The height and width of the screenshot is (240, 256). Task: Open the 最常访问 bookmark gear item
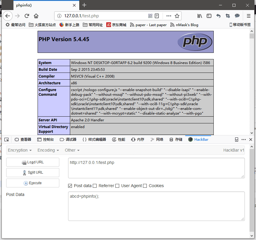[x=15, y=25]
